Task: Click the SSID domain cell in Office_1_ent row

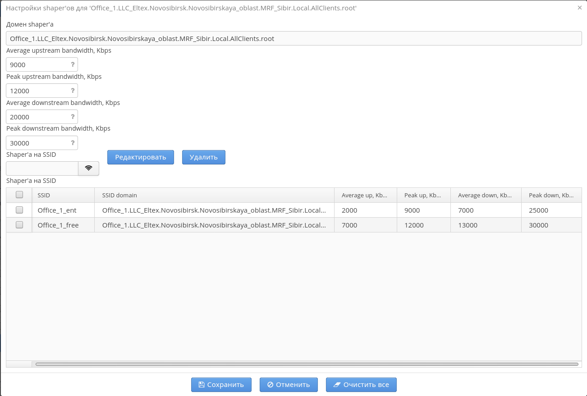Action: [215, 210]
